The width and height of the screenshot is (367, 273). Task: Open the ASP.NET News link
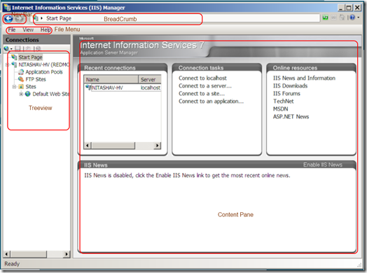(291, 117)
